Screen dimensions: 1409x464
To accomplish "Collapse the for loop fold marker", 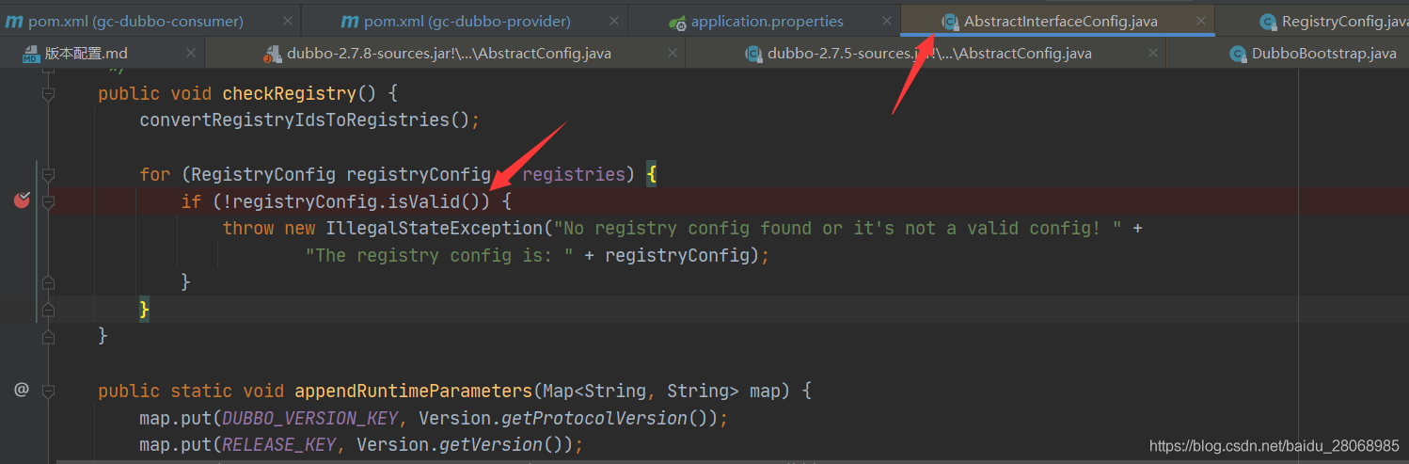I will (x=48, y=174).
